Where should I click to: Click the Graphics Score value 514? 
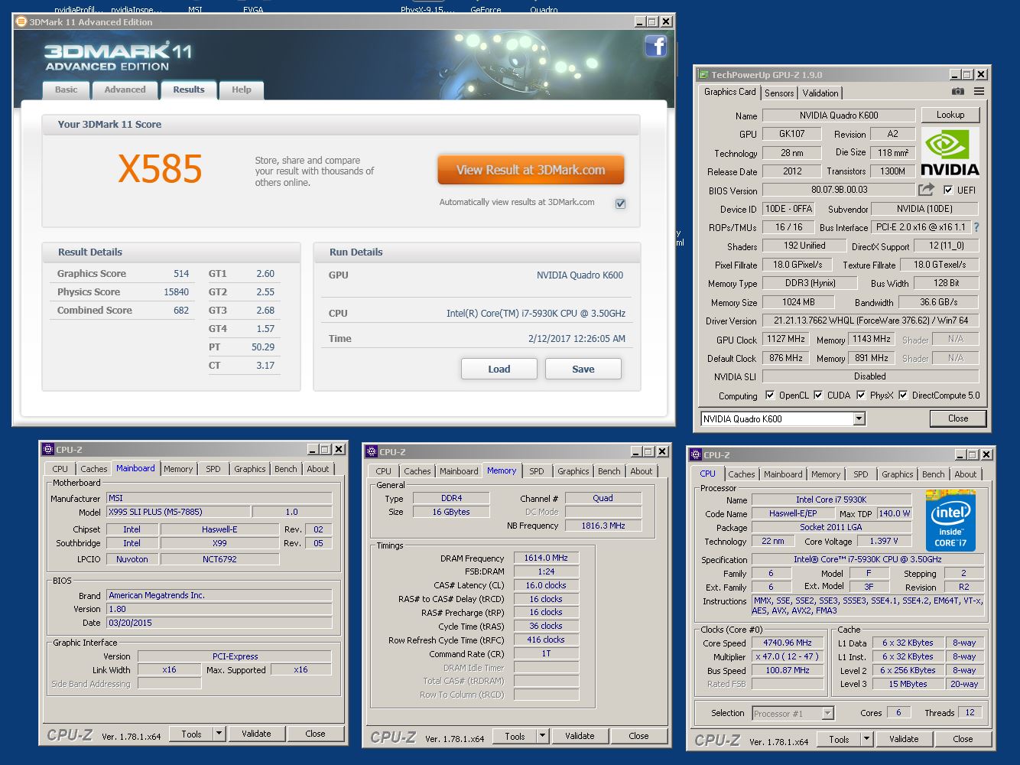click(181, 273)
